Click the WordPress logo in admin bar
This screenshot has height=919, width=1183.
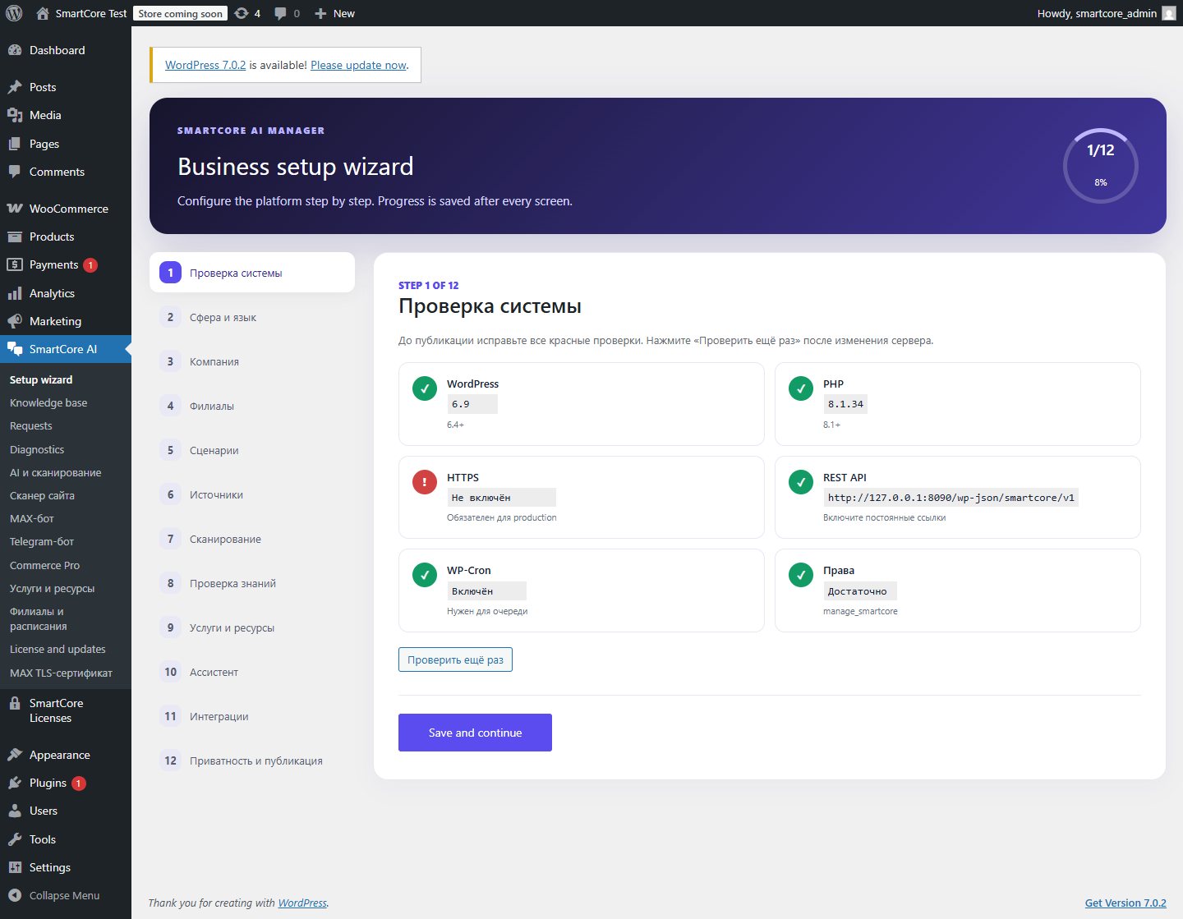(x=14, y=13)
